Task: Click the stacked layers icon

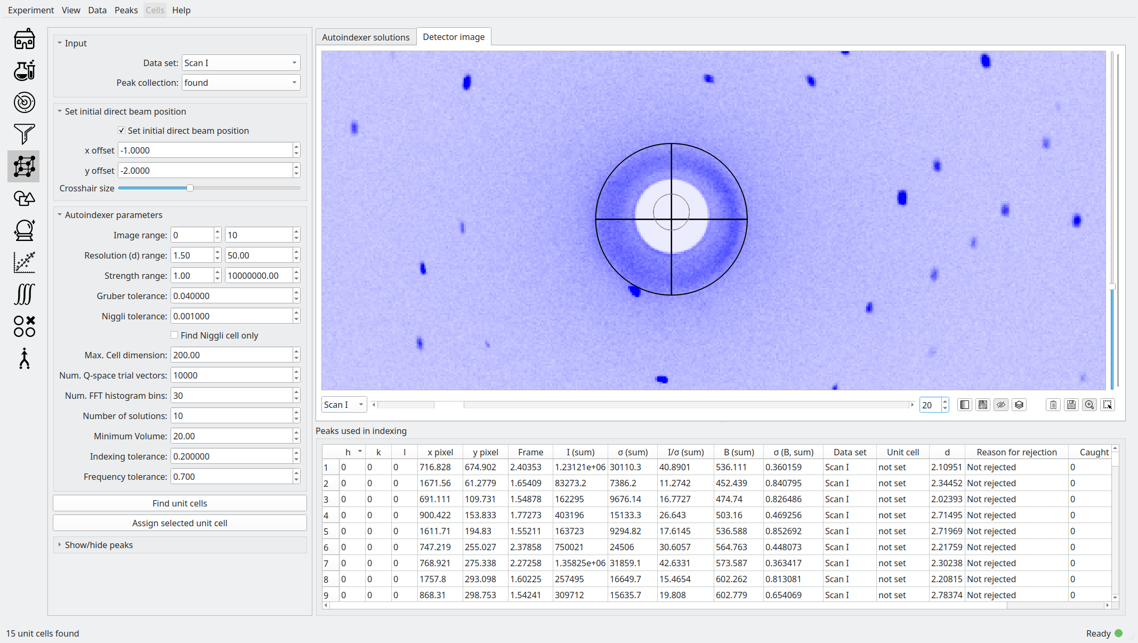Action: tap(1019, 405)
